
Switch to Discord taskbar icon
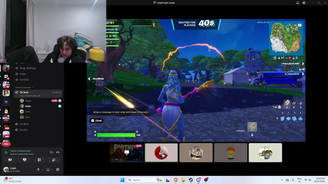tap(198, 180)
